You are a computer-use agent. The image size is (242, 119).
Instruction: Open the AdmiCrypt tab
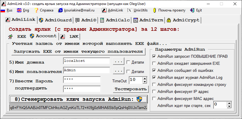coord(183,20)
